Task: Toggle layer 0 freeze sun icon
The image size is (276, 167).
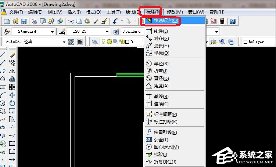Action: (x=109, y=42)
